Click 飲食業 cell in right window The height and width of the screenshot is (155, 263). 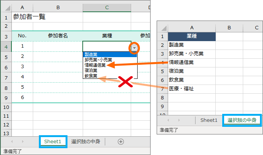[192, 80]
